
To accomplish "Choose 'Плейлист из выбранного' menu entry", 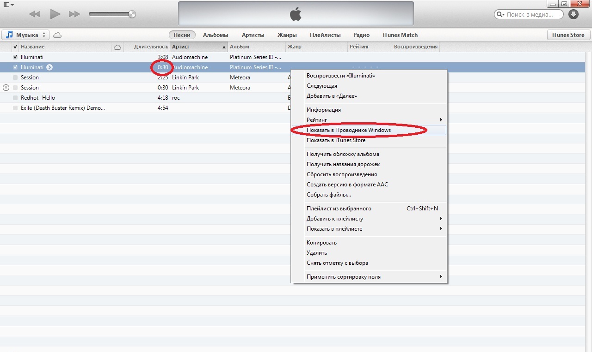I will [369, 209].
